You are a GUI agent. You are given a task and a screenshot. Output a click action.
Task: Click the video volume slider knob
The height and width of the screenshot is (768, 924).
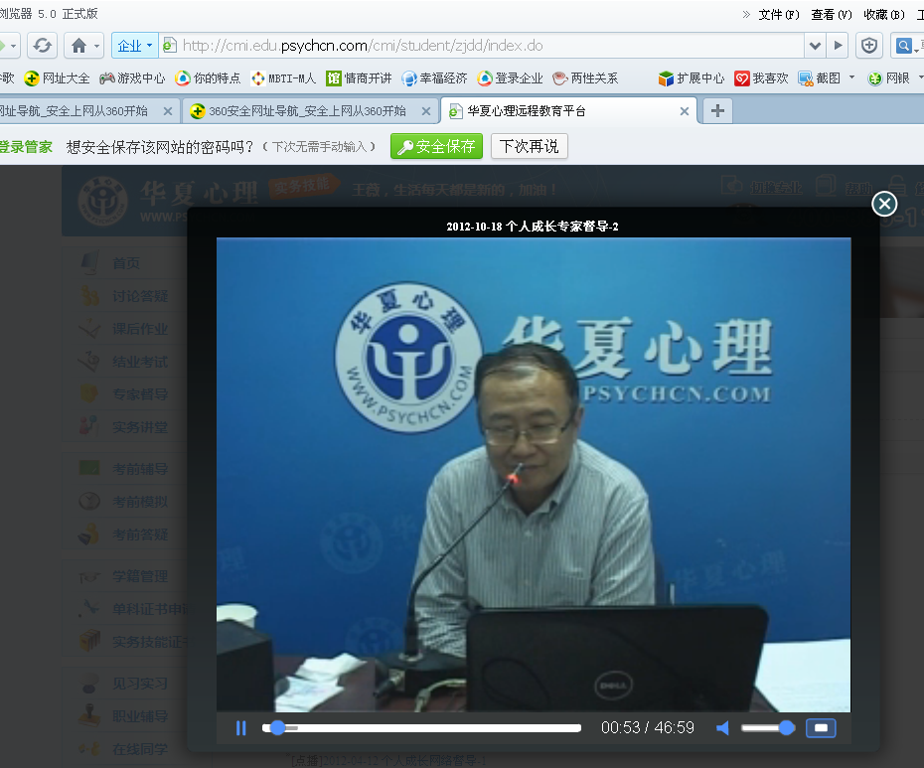[x=787, y=728]
